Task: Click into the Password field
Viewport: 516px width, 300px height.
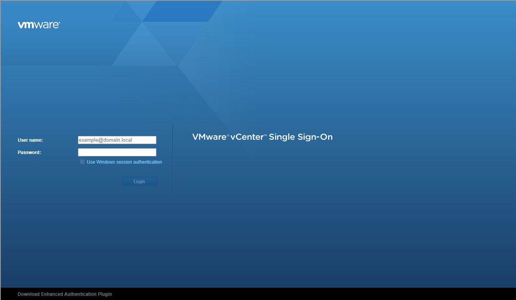Action: (x=117, y=152)
